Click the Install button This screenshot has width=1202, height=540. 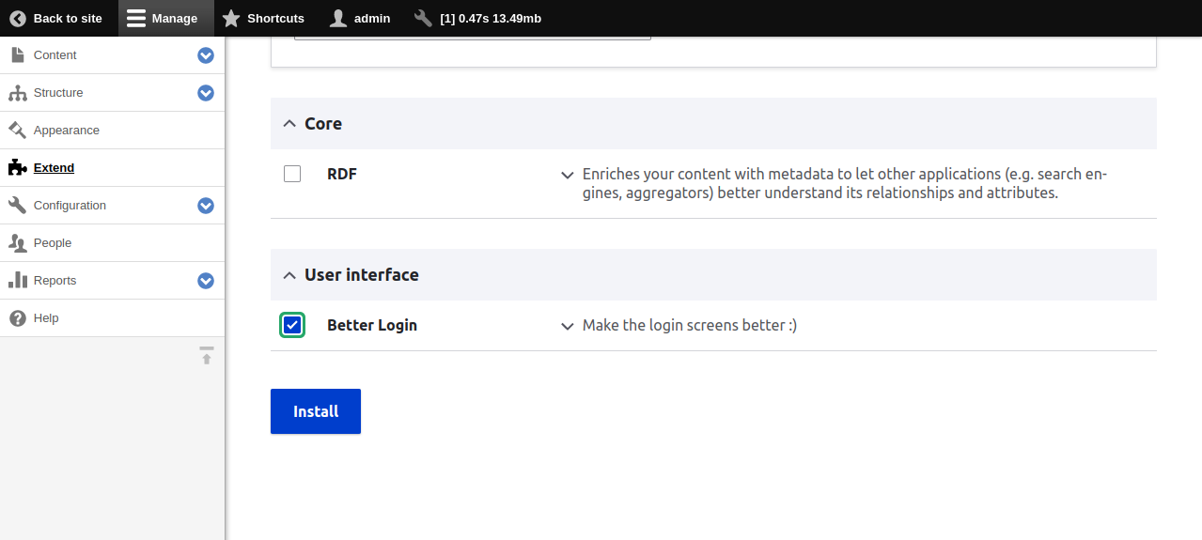point(316,411)
